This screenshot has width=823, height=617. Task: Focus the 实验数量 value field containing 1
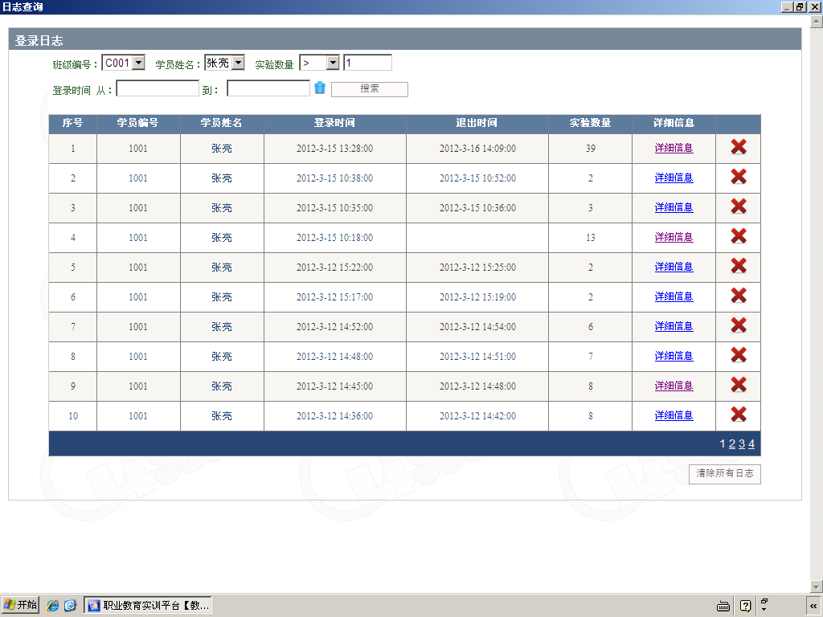pos(367,63)
